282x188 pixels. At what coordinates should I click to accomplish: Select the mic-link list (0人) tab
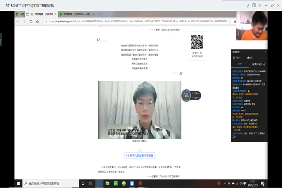pyautogui.click(x=258, y=64)
